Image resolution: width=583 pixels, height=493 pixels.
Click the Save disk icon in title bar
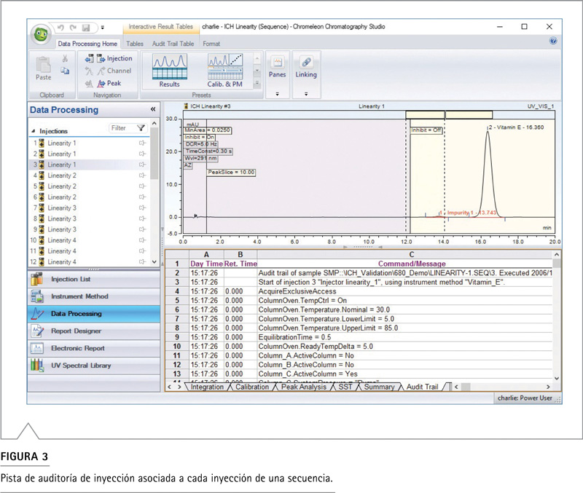pos(86,28)
